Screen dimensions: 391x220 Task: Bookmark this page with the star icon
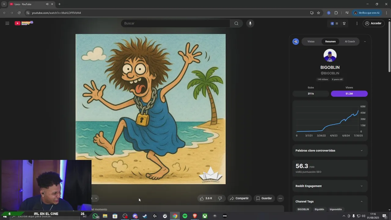tap(318, 13)
